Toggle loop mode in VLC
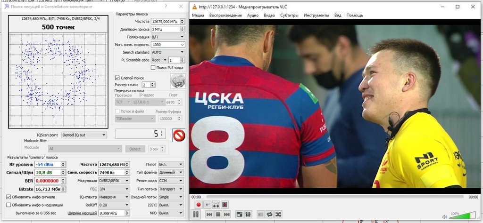 (x=269, y=215)
